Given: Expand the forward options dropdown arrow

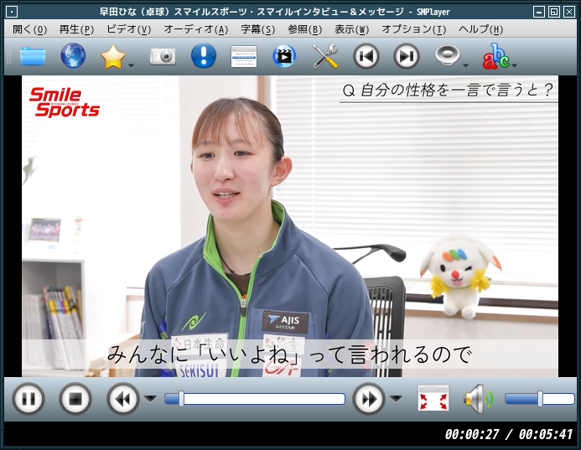Looking at the screenshot, I should (396, 399).
